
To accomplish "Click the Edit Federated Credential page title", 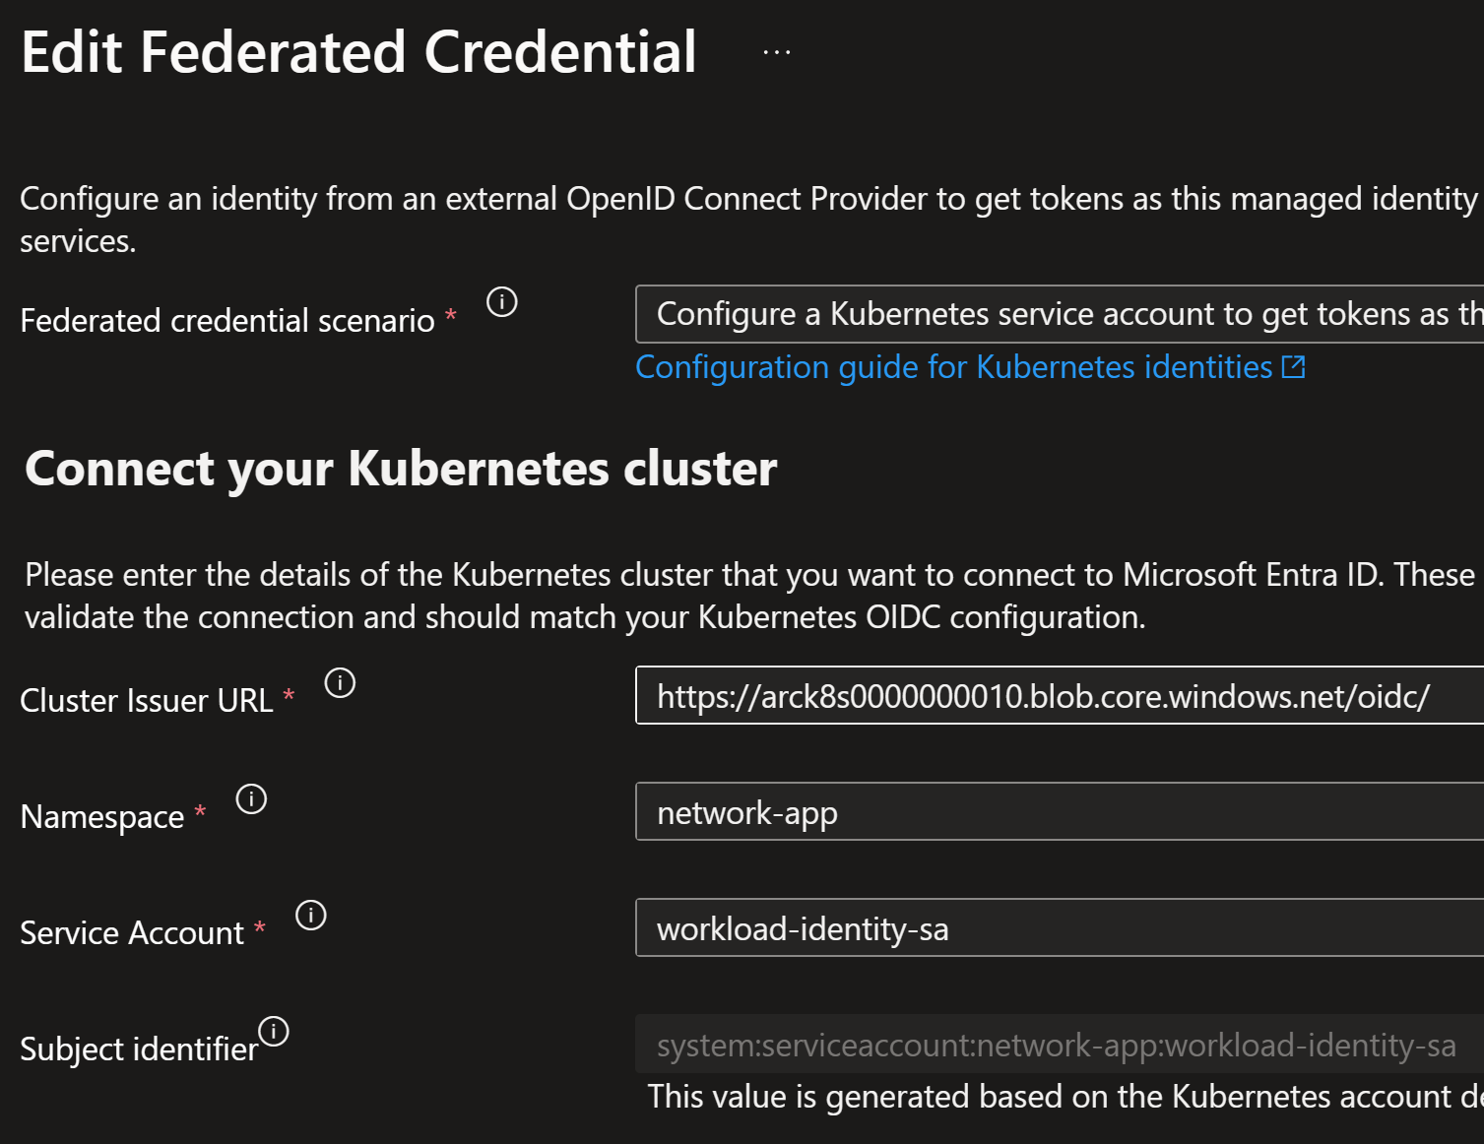I will (358, 51).
